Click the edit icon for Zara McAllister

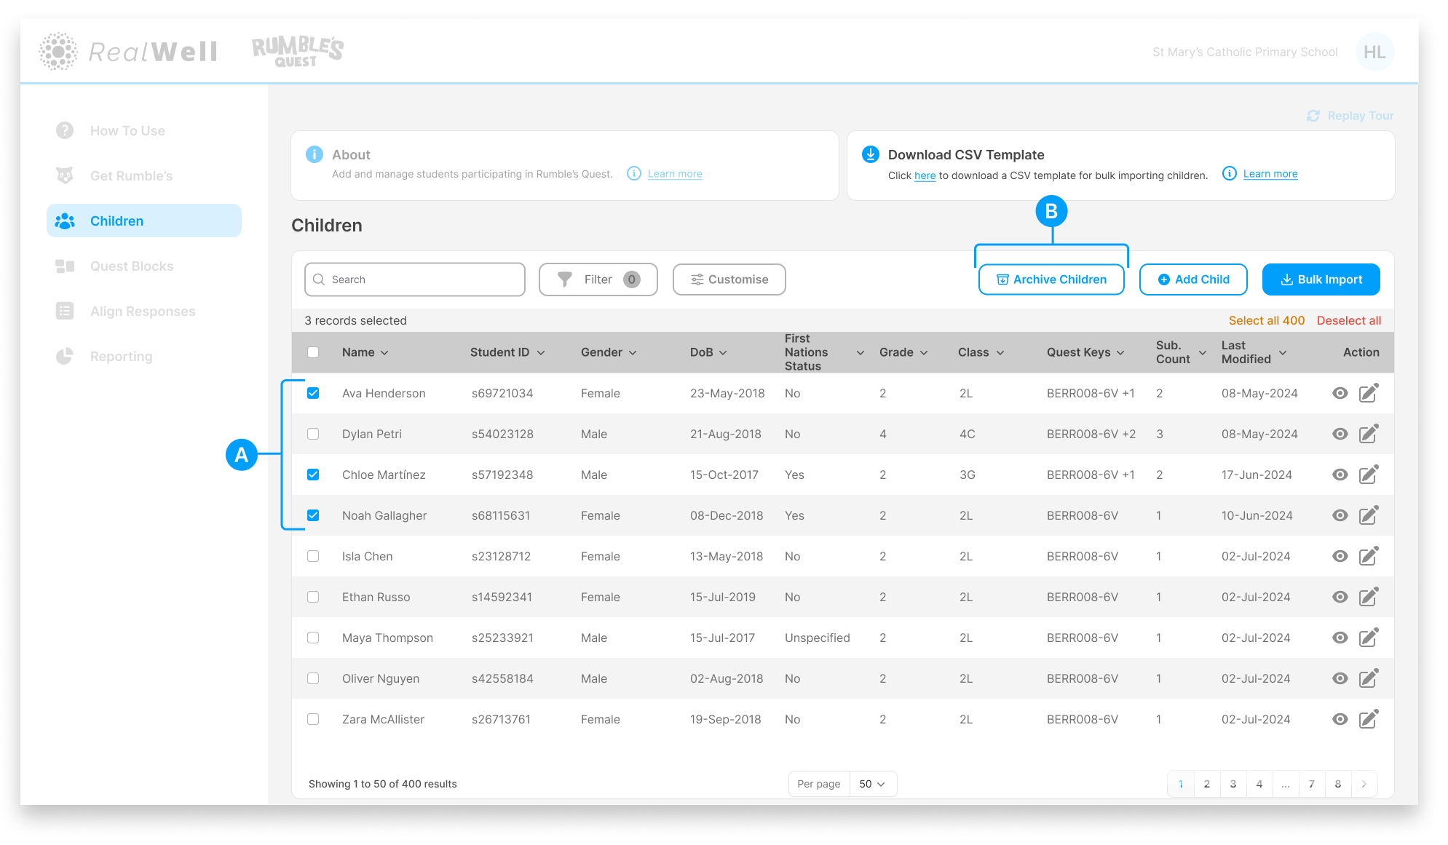(x=1369, y=719)
